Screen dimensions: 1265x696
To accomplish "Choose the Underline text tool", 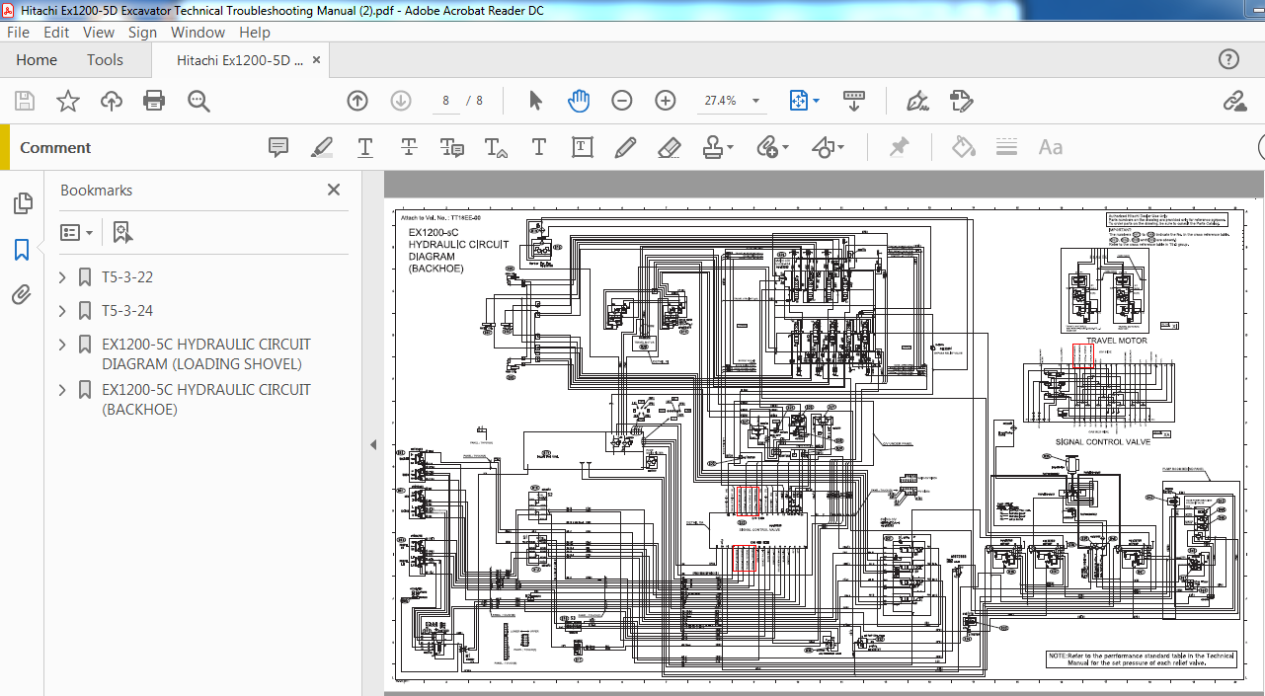I will coord(365,147).
